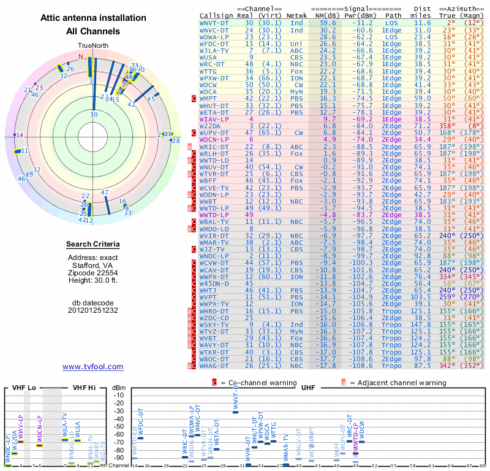Click the WJLA-TV callsign row

click(x=342, y=51)
